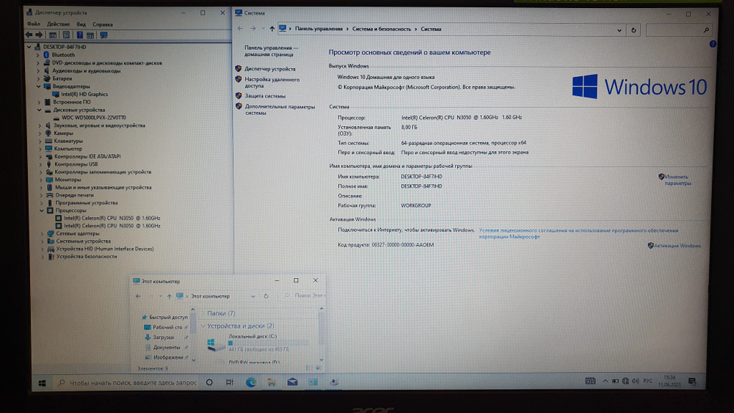Click Активация Windows link

(x=677, y=246)
